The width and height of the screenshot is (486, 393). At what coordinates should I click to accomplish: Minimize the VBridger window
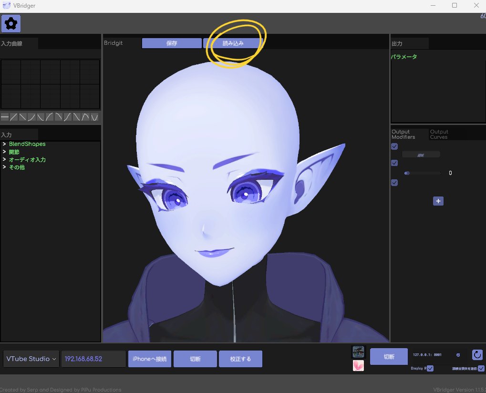[x=433, y=5]
